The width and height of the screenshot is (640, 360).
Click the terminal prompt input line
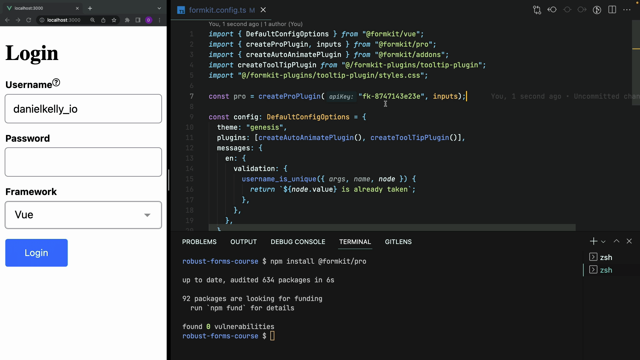click(x=228, y=336)
